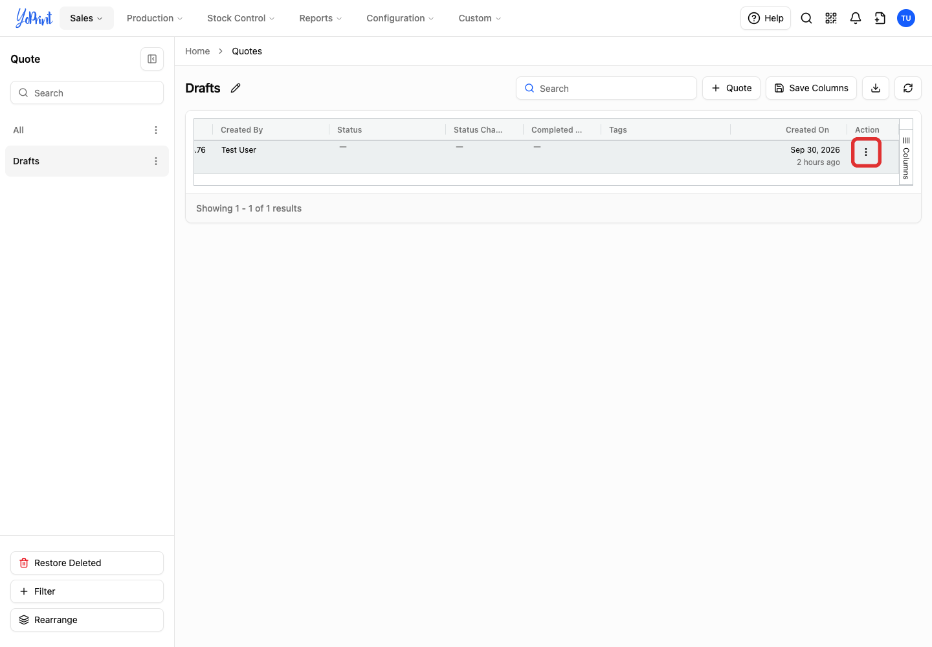Refresh the quotes table
This screenshot has height=647, width=932.
[x=908, y=88]
